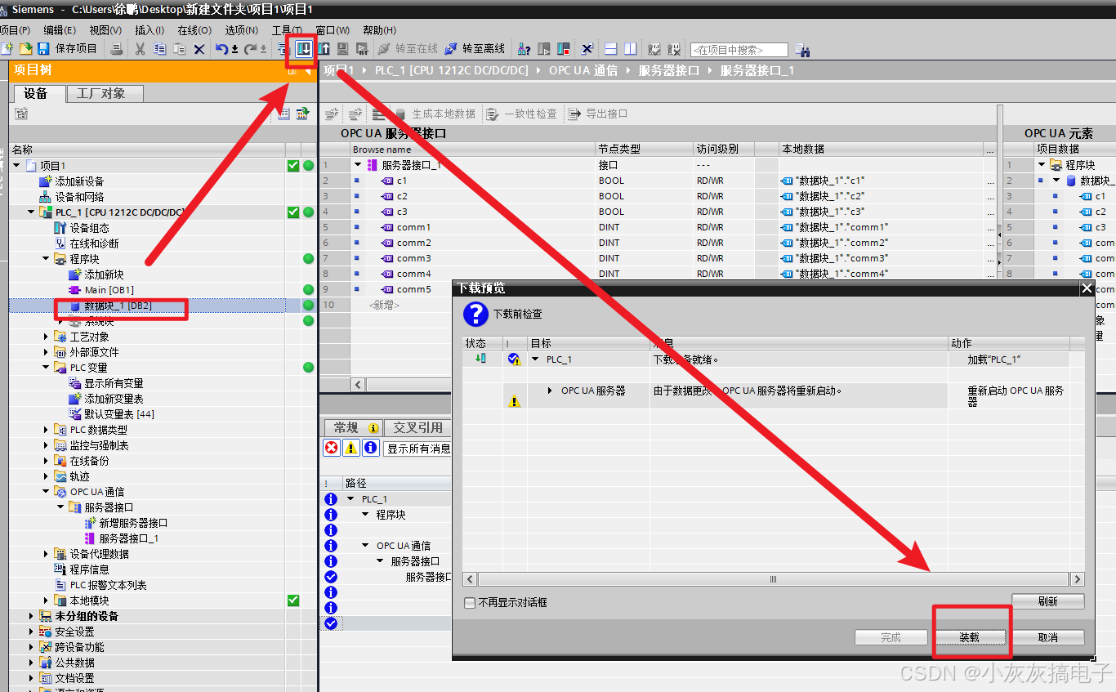This screenshot has width=1116, height=692.
Task: Click the new project toolbar icon
Action: pyautogui.click(x=7, y=49)
